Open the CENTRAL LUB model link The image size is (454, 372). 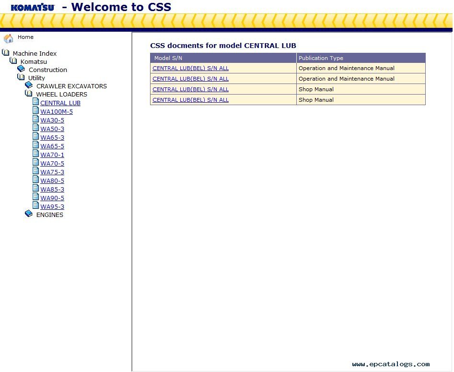click(x=60, y=103)
